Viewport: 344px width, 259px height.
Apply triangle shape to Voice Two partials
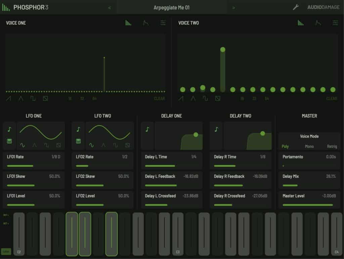click(193, 98)
